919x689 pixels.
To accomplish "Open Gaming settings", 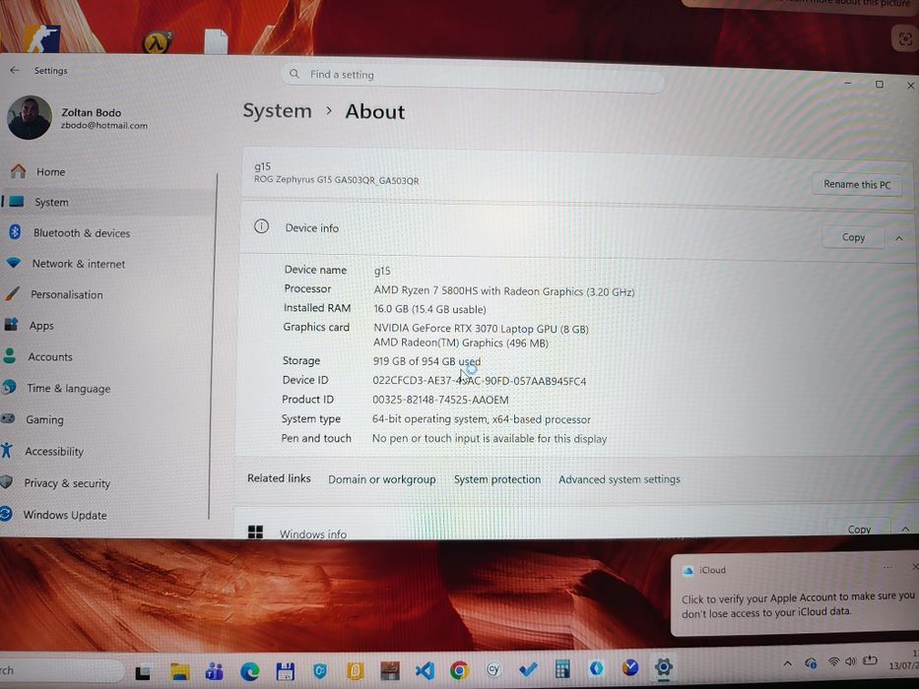I will pos(44,419).
